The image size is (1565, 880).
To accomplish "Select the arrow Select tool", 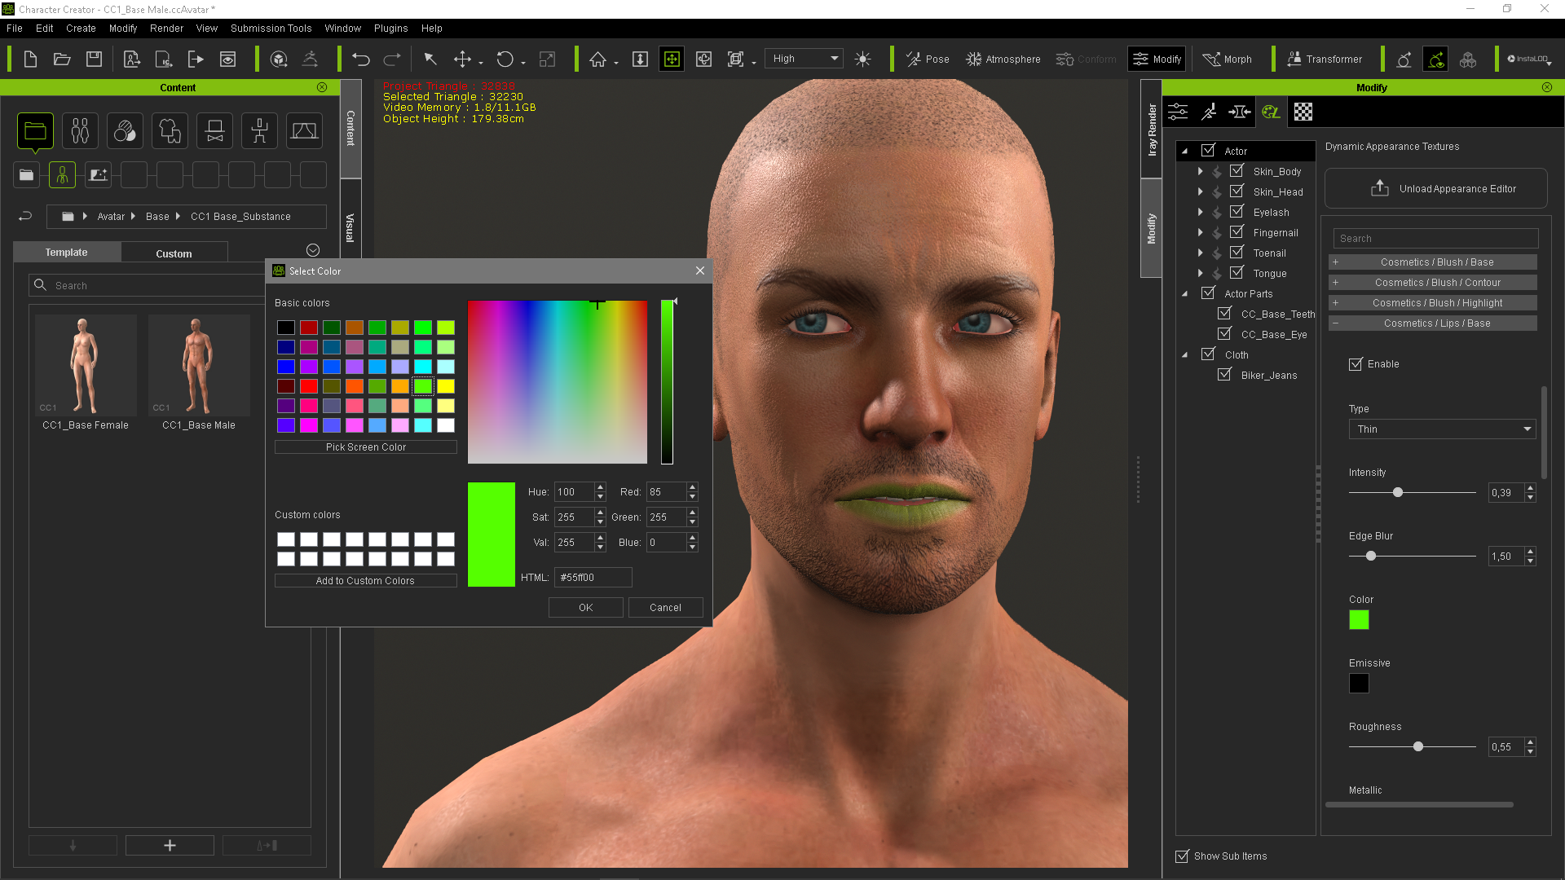I will point(430,59).
